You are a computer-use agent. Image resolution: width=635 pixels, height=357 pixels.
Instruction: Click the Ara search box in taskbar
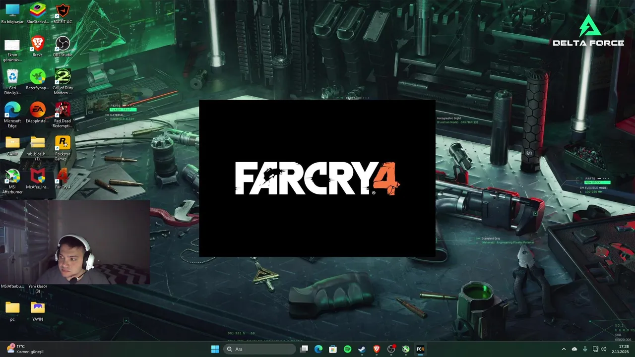[259, 349]
